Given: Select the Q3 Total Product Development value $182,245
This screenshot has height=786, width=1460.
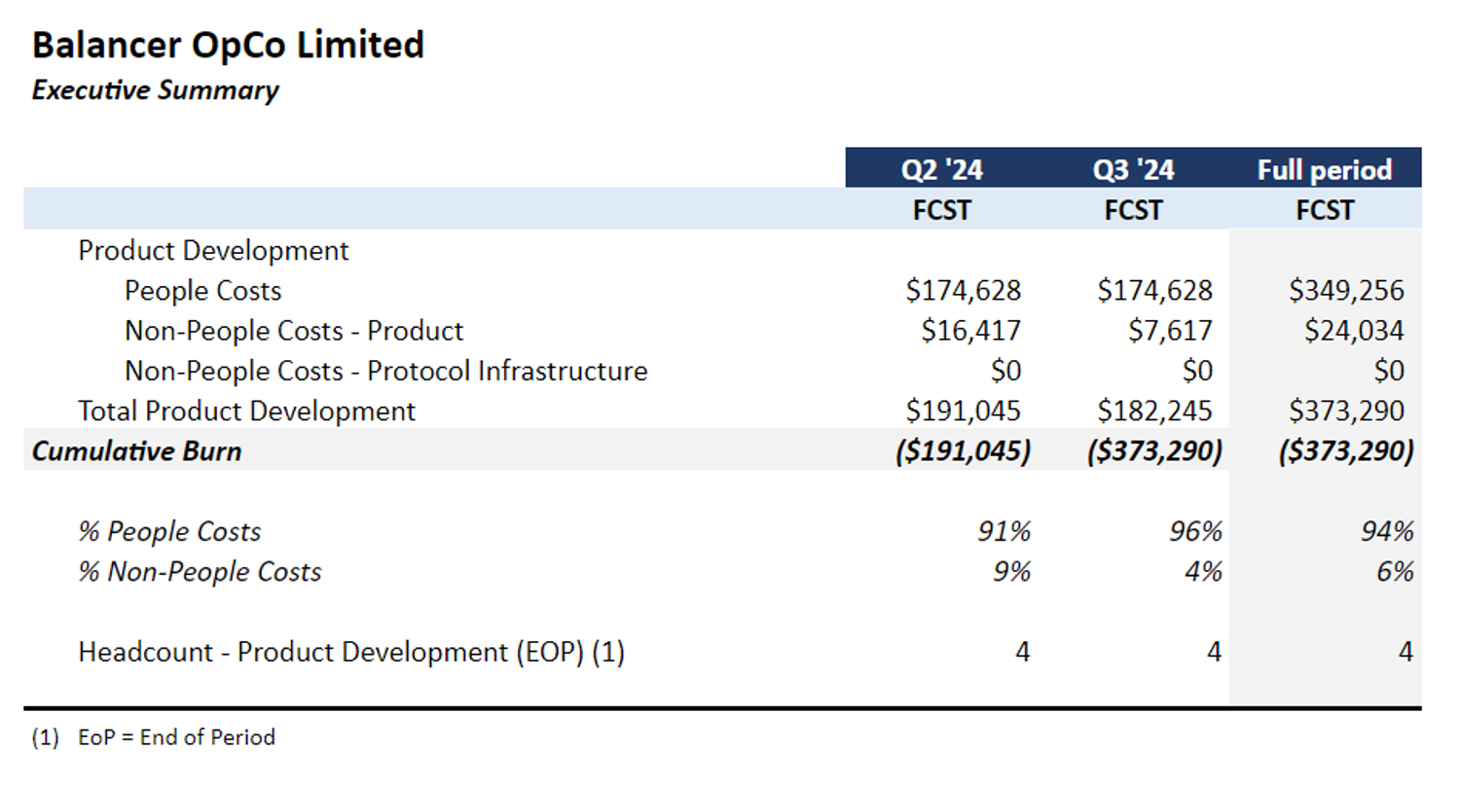Looking at the screenshot, I should (1154, 411).
